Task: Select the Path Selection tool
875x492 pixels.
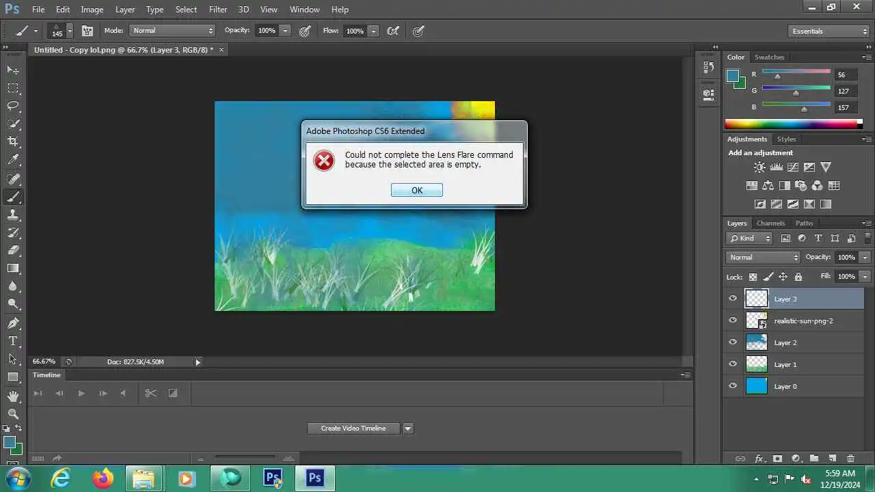Action: (x=13, y=359)
